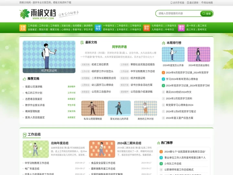Click rank 1 badge for 全民国家安全教育日活动
The height and width of the screenshot is (175, 233).
point(161,152)
